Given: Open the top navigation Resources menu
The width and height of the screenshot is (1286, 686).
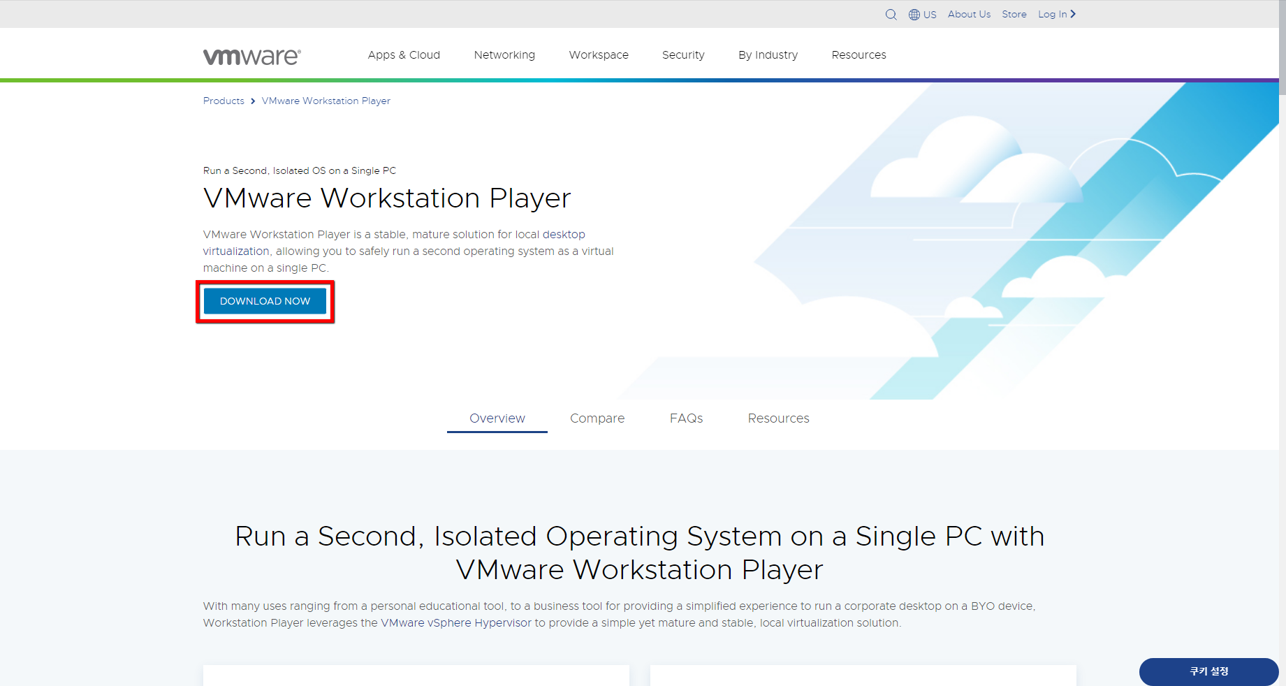Looking at the screenshot, I should click(858, 54).
